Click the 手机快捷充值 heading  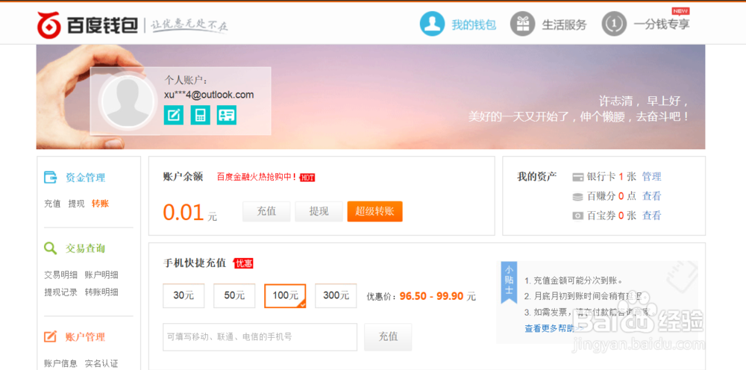click(194, 263)
